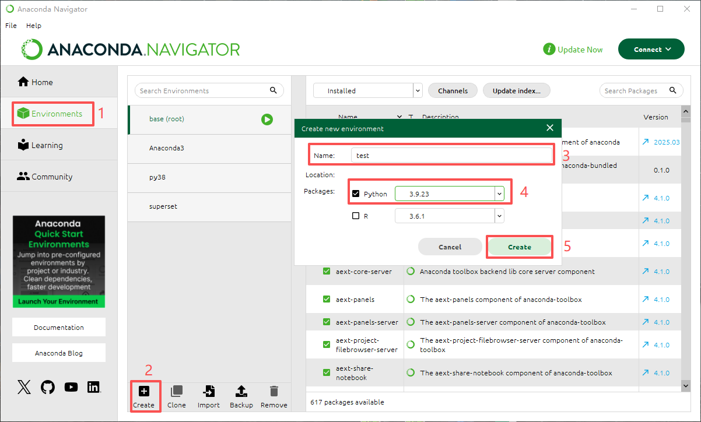701x422 pixels.
Task: Click the Search Environments field
Action: 209,90
